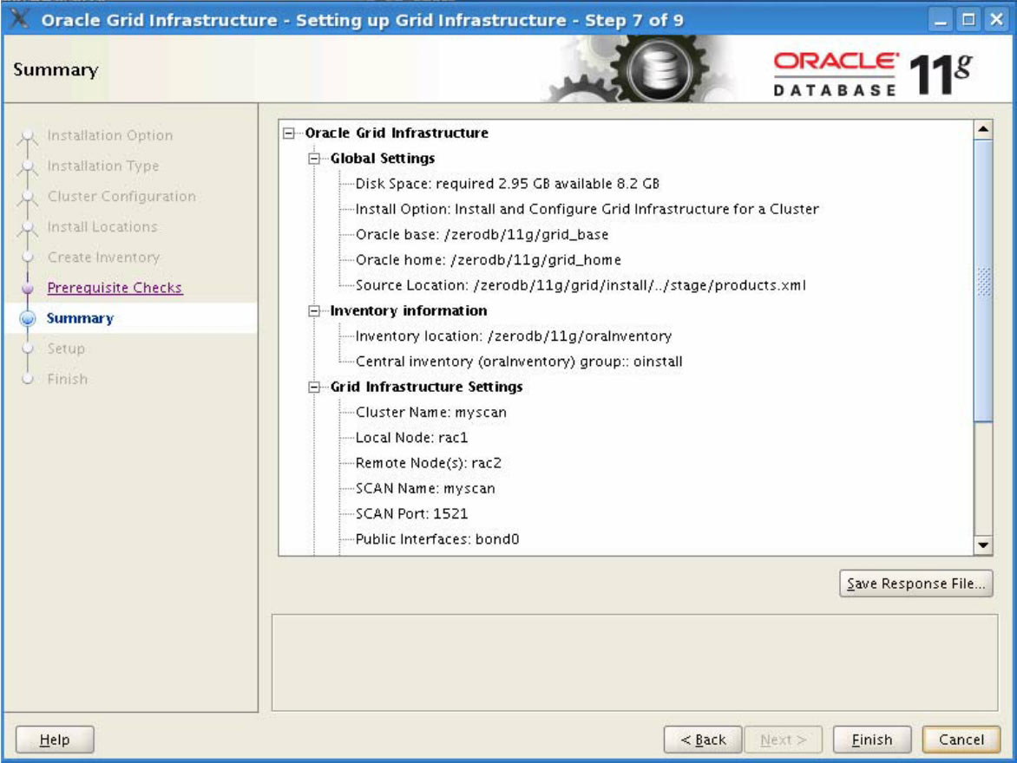Image resolution: width=1017 pixels, height=763 pixels.
Task: Open the Prerequisite Checks step link
Action: 115,288
